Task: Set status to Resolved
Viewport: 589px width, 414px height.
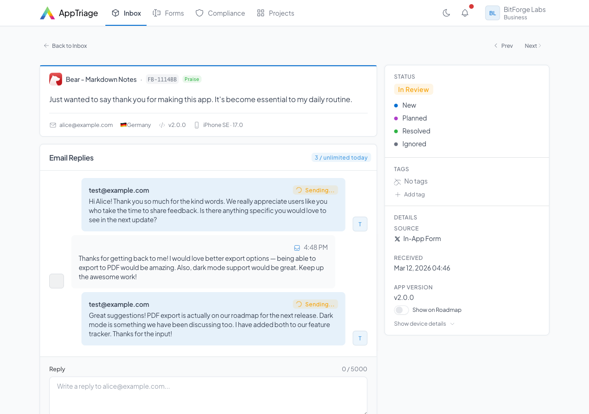Action: (x=416, y=131)
